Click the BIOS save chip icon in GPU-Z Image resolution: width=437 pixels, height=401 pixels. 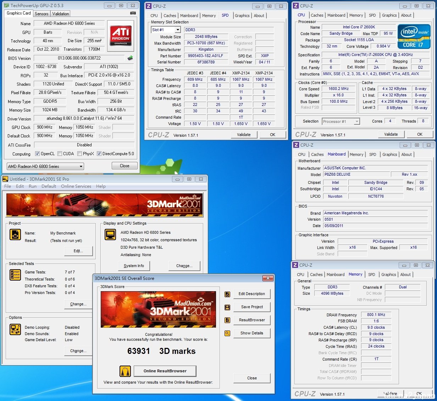tap(130, 58)
